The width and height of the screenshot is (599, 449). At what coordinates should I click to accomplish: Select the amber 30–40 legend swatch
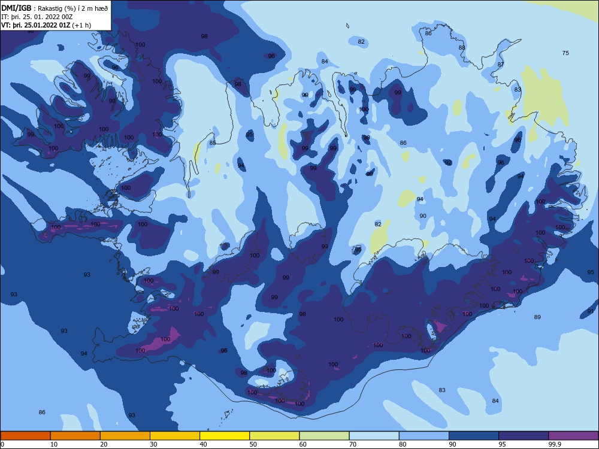point(175,436)
